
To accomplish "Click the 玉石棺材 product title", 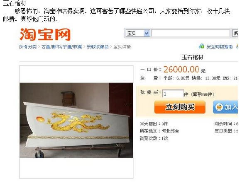I will click(192, 57).
